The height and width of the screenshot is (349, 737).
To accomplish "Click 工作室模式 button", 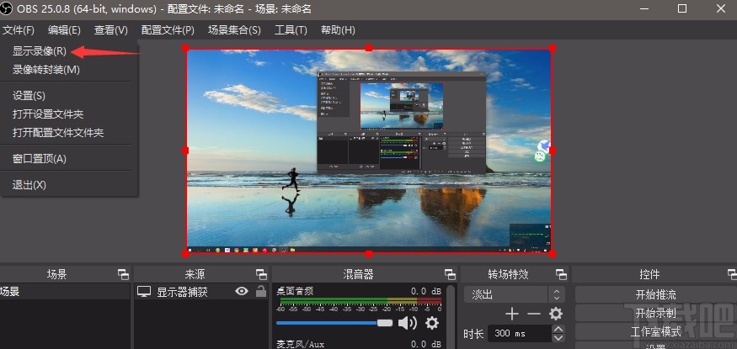I will (655, 332).
